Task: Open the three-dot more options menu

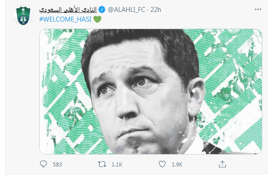Action: click(x=256, y=8)
